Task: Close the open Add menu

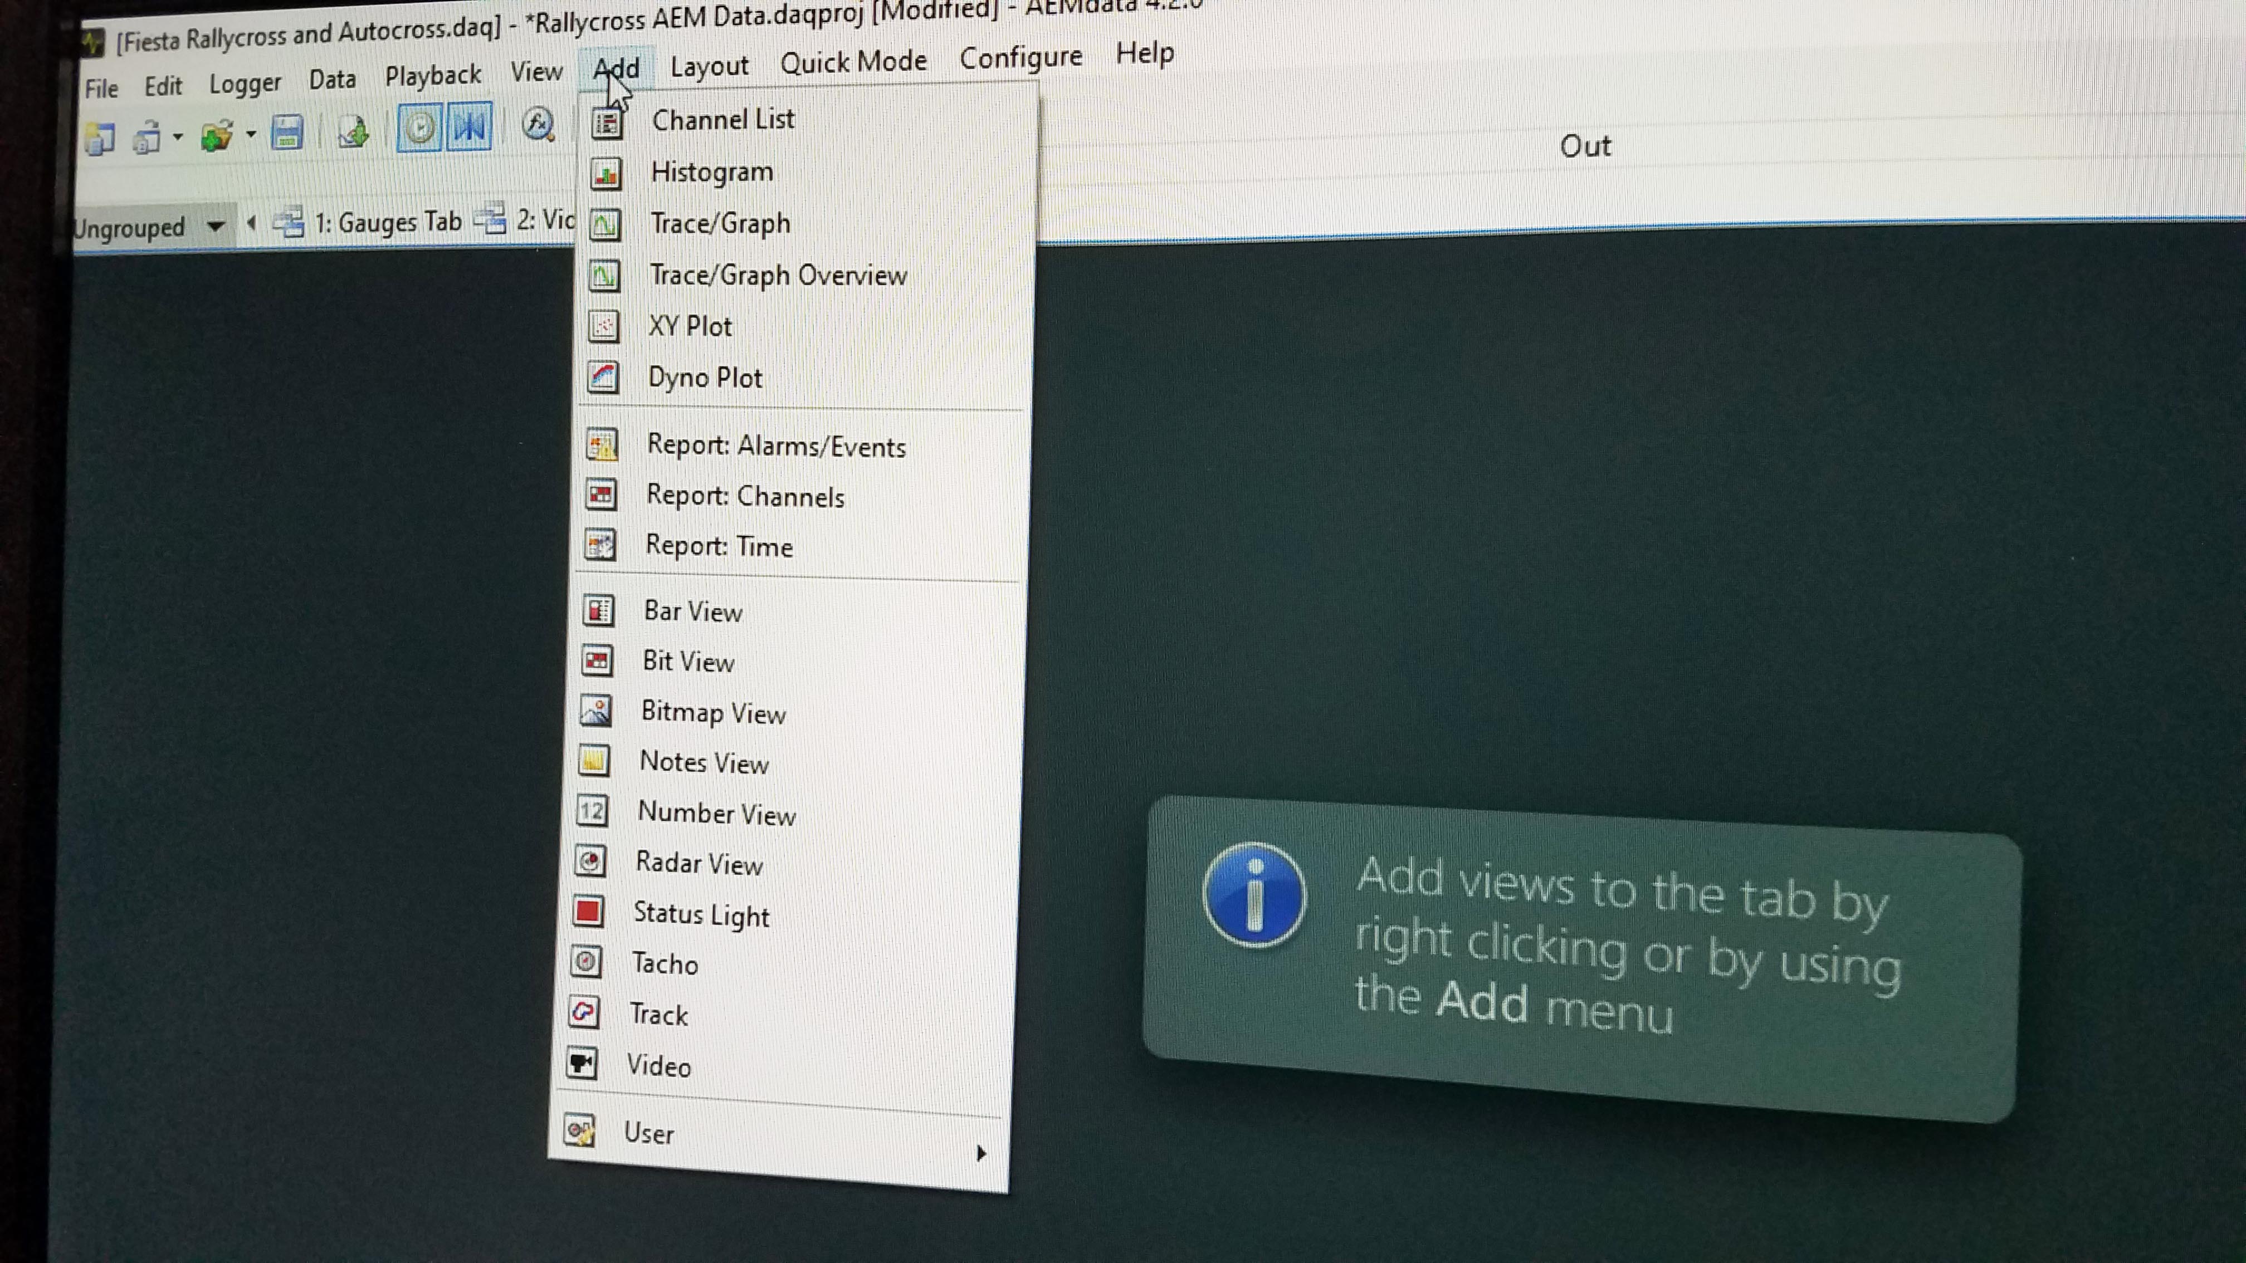Action: [616, 68]
